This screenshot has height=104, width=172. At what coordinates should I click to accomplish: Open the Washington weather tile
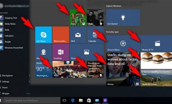43,69
